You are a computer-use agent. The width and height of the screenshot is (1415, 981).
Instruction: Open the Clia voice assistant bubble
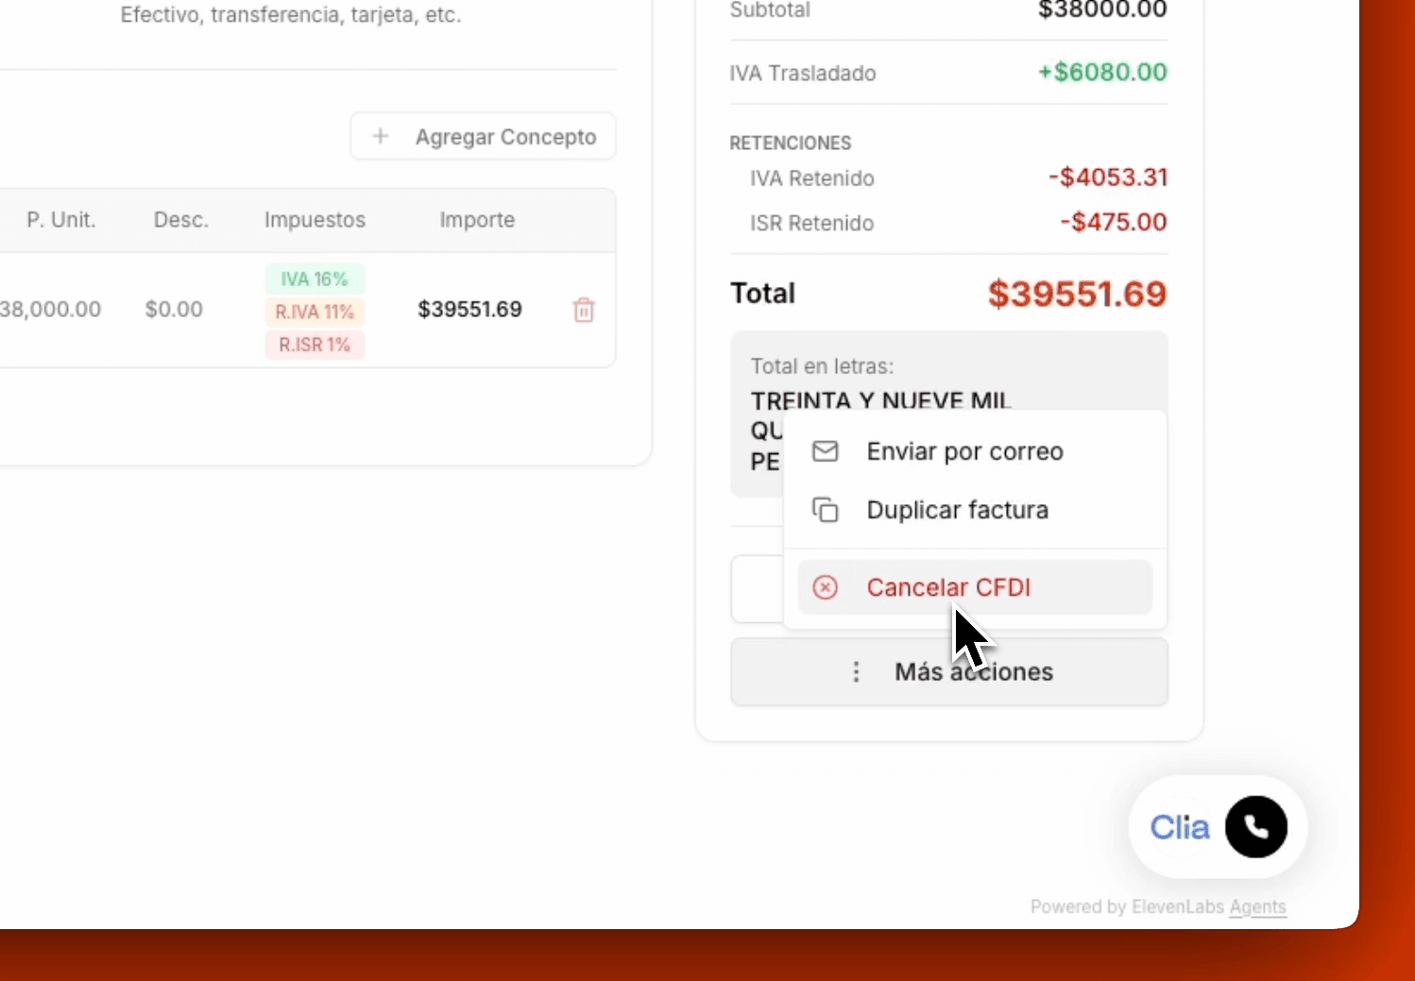(1217, 826)
